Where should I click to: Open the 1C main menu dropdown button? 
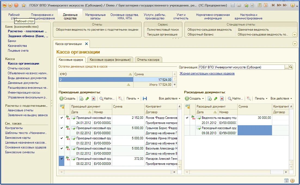[x=10, y=5]
